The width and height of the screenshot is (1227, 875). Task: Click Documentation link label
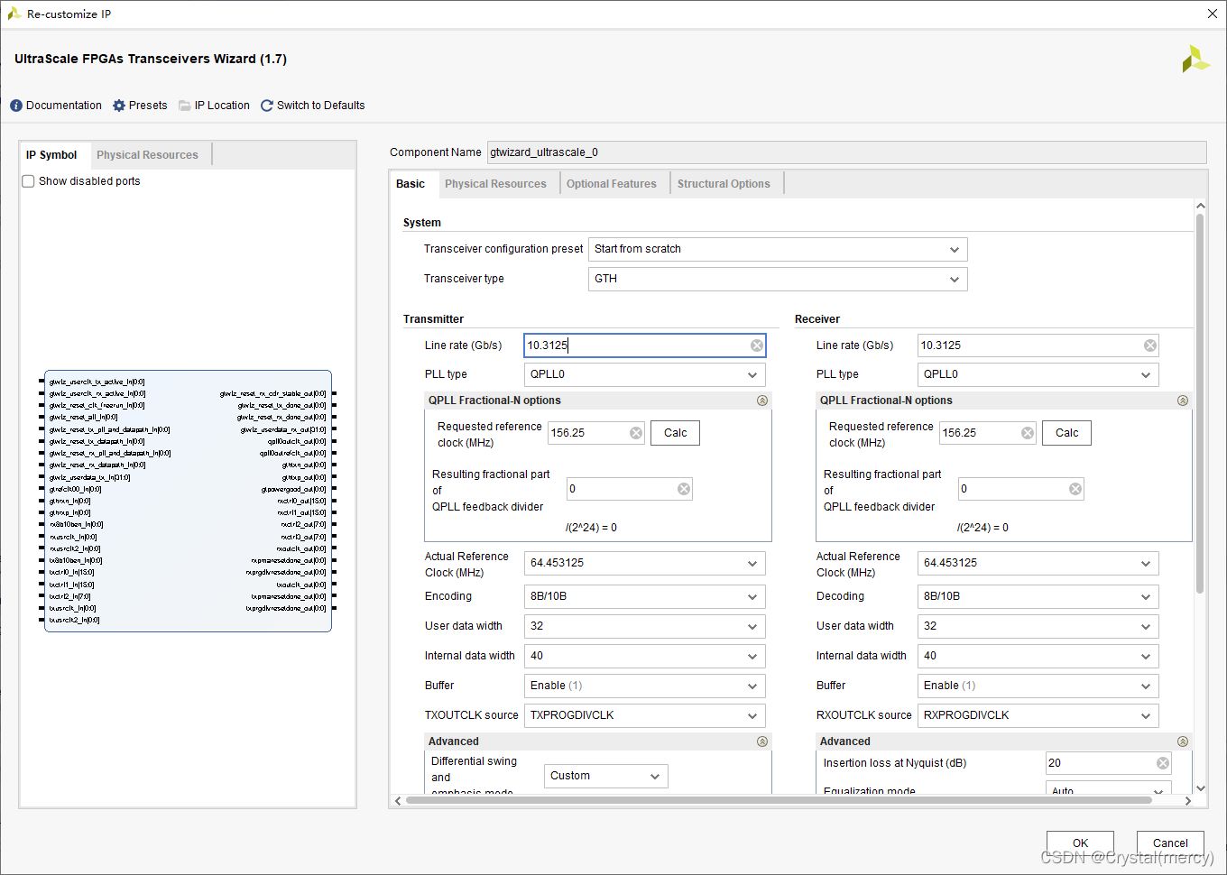(64, 106)
